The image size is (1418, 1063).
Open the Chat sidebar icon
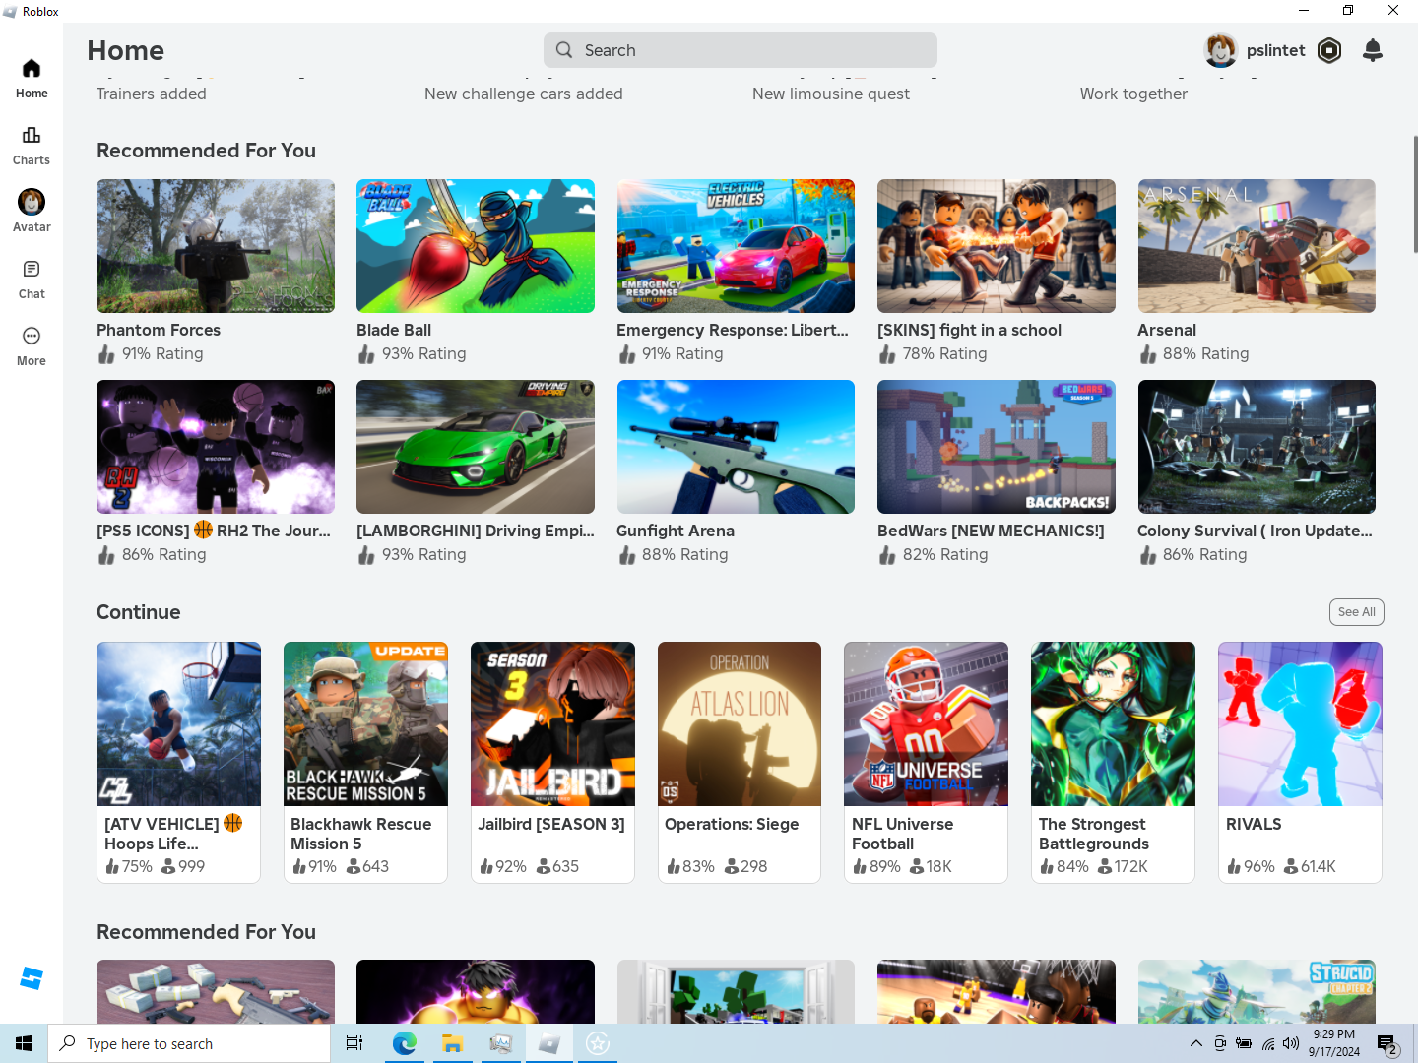point(32,280)
